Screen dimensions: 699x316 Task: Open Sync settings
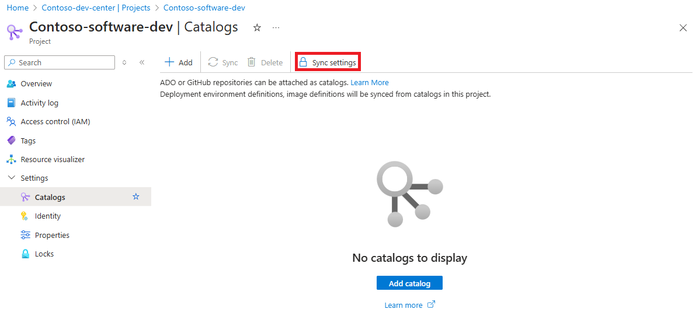328,62
